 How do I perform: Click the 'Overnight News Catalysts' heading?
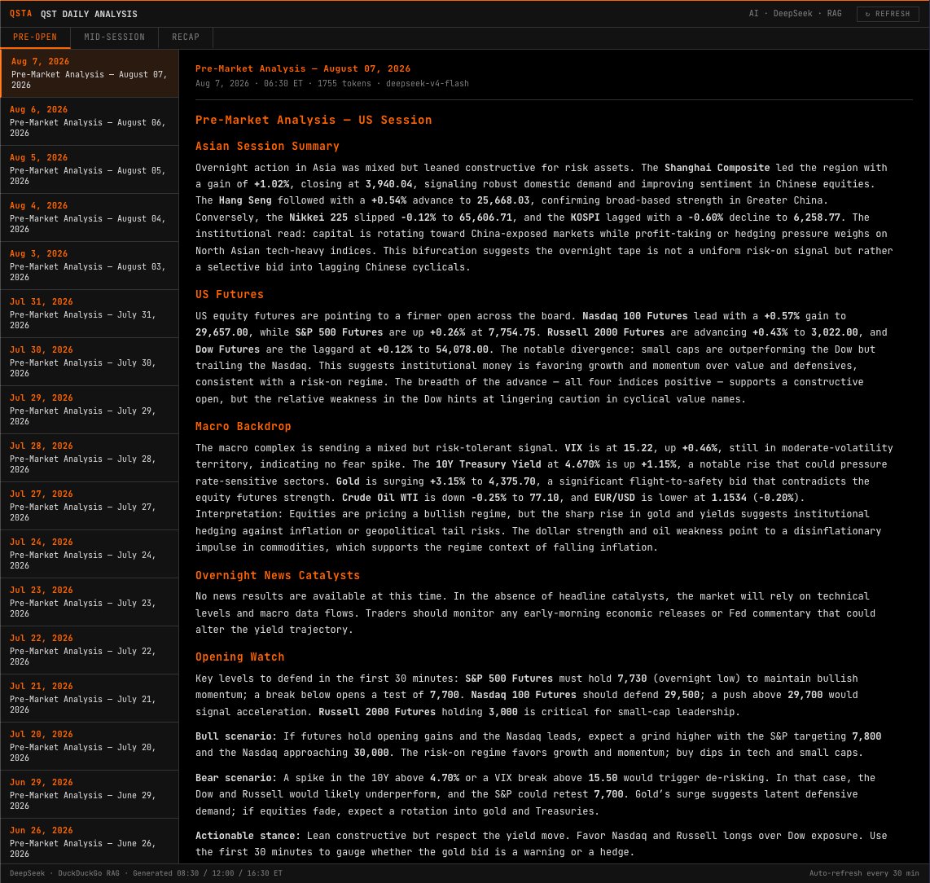tap(278, 575)
